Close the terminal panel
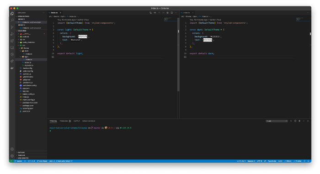320x174 pixels. tap(308, 121)
